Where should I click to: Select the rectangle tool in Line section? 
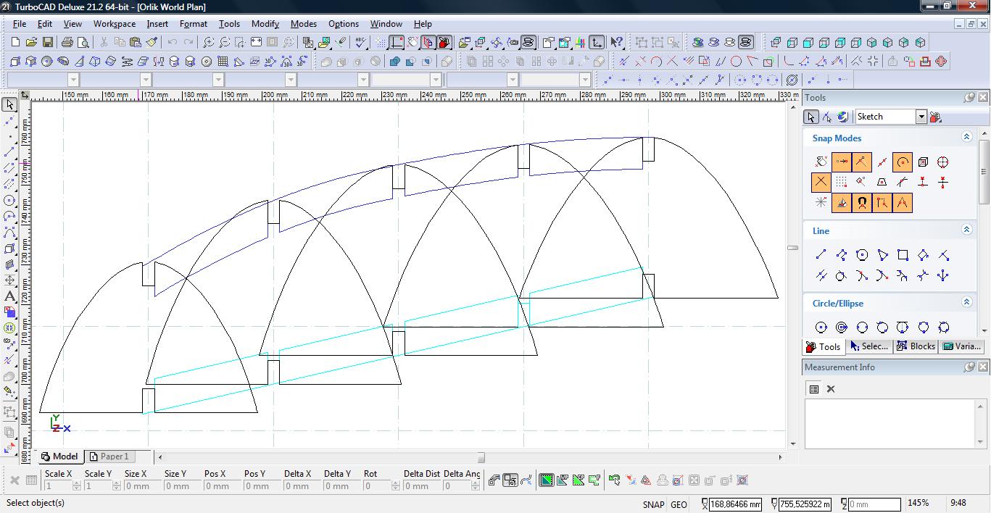pos(903,255)
